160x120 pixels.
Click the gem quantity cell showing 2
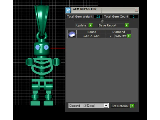[110, 36]
